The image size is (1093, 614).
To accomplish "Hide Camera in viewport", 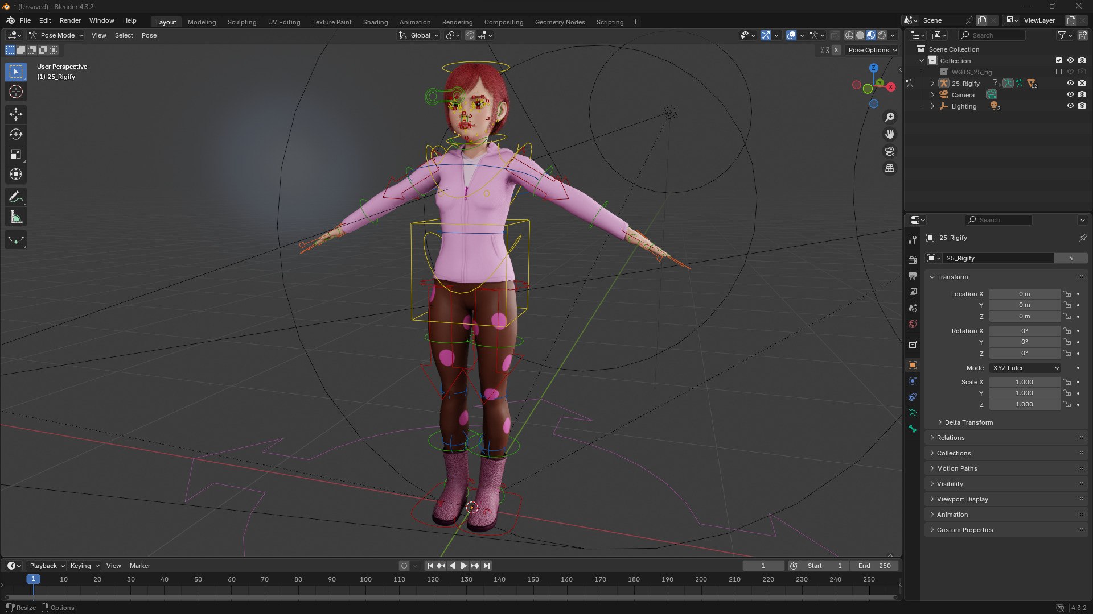I will click(1070, 95).
